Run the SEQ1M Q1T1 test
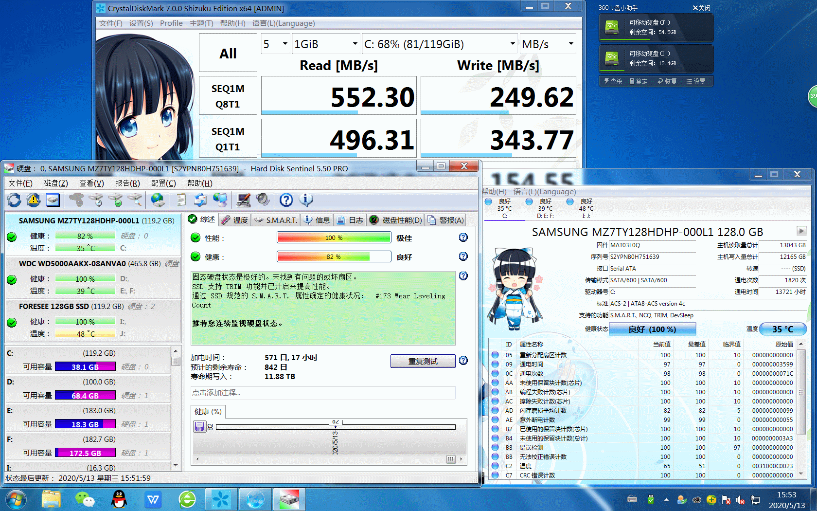This screenshot has height=511, width=817. [228, 139]
